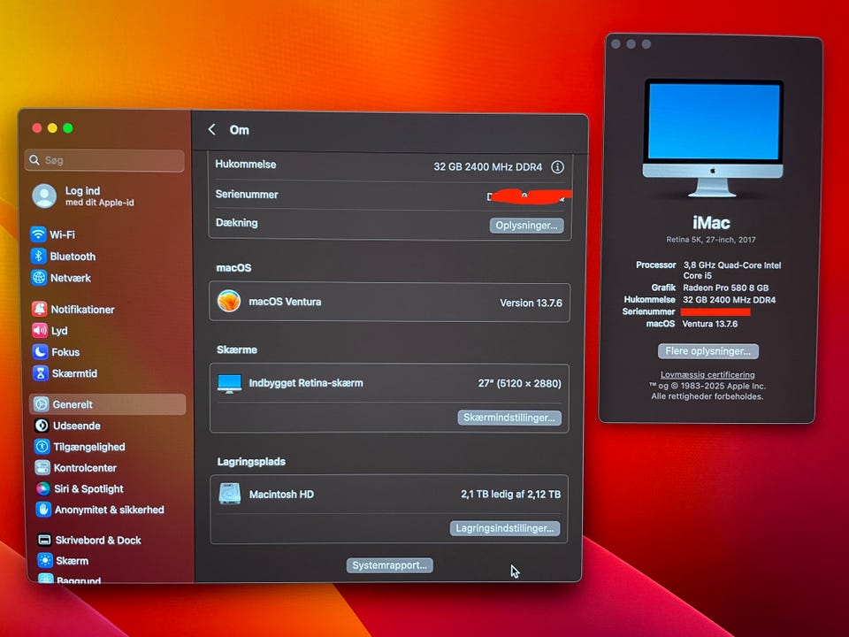The width and height of the screenshot is (849, 637).
Task: Click the Version 13.7.6 value
Action: point(531,303)
